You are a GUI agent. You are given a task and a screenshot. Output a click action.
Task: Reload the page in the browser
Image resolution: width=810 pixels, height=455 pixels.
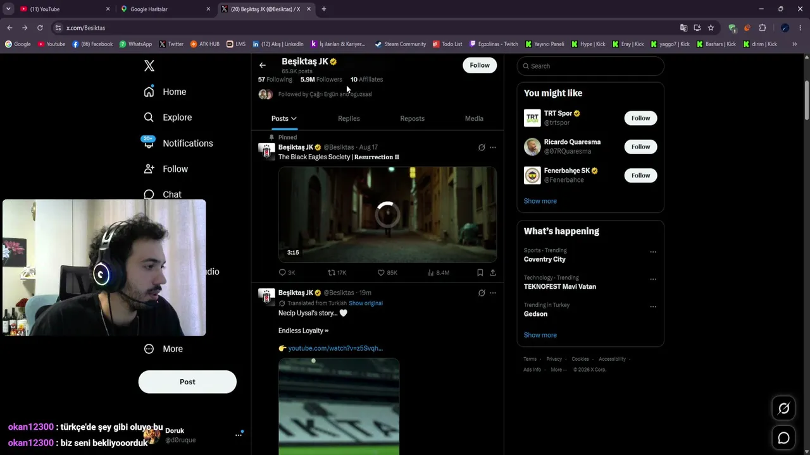pos(40,28)
